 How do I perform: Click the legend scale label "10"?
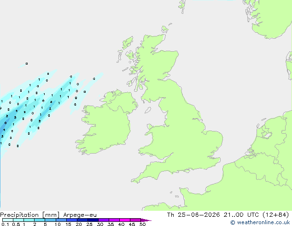click(58, 224)
